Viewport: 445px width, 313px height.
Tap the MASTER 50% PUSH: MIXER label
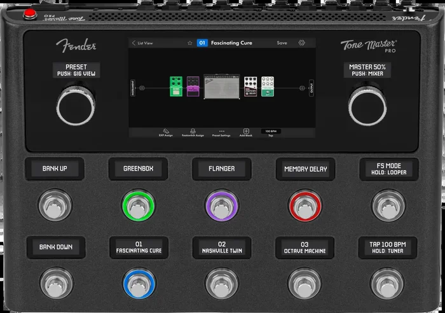367,70
